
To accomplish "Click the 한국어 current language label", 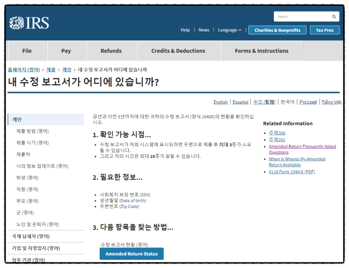I will click(x=287, y=102).
